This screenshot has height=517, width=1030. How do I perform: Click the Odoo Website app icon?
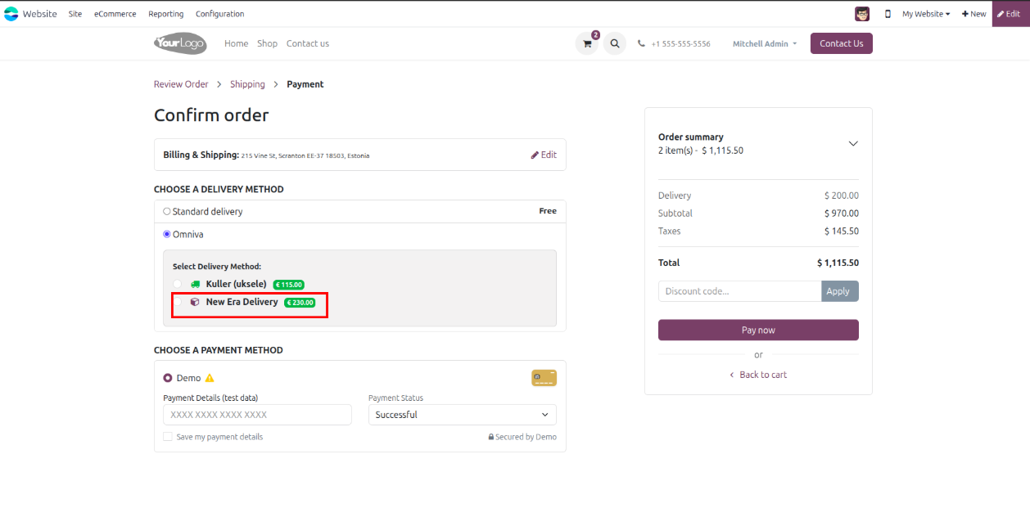click(11, 14)
